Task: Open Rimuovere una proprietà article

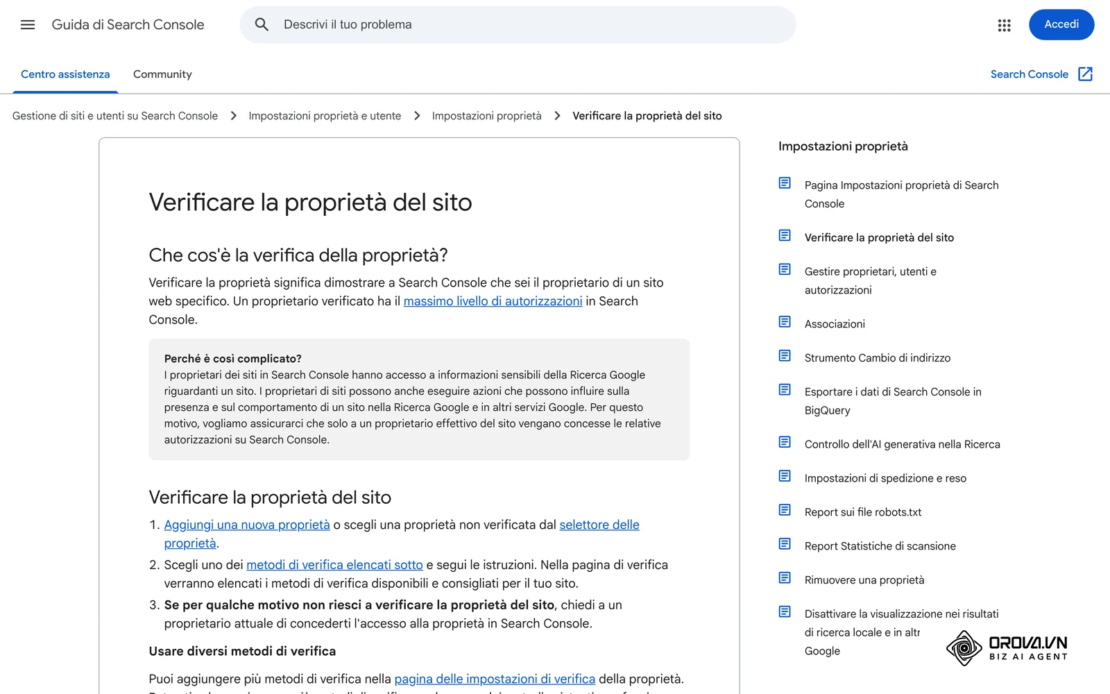Action: pos(864,580)
